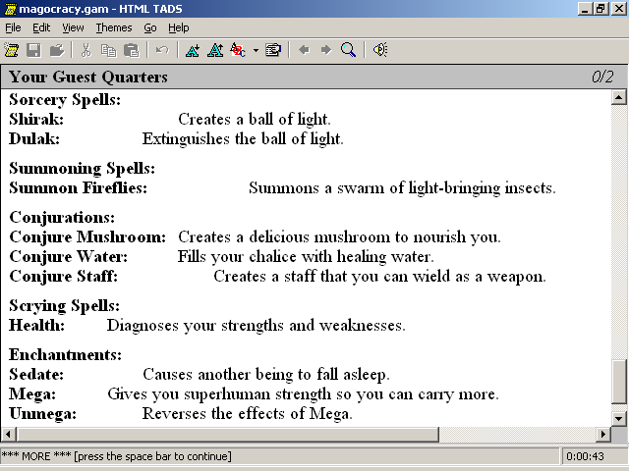629x471 pixels.
Task: Open the View menu
Action: pos(73,27)
